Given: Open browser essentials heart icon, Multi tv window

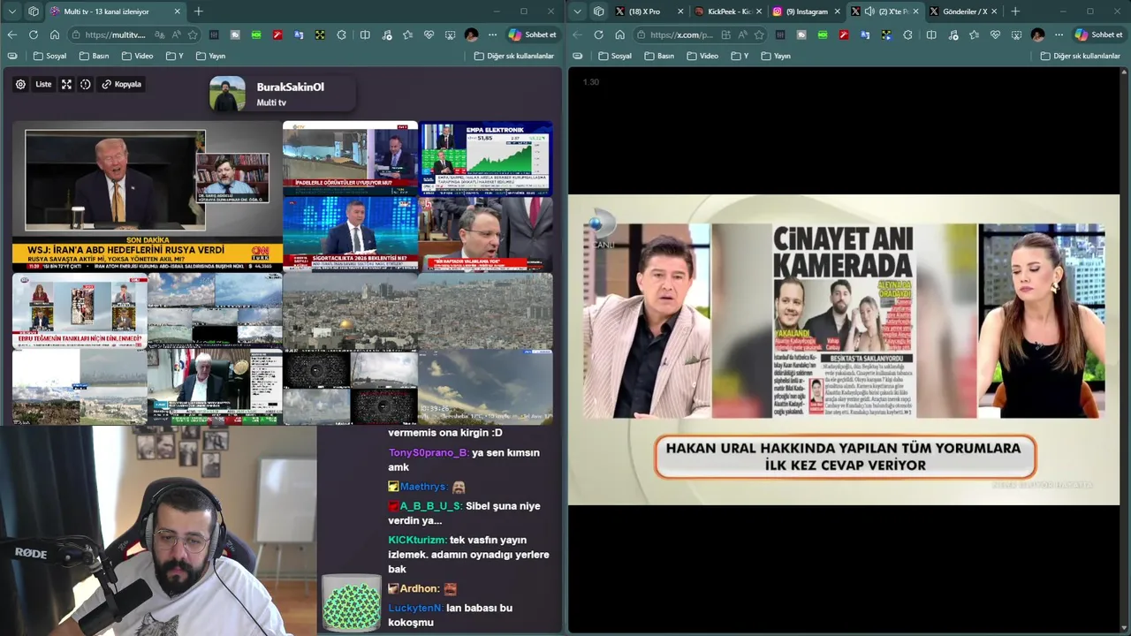Looking at the screenshot, I should 429,34.
